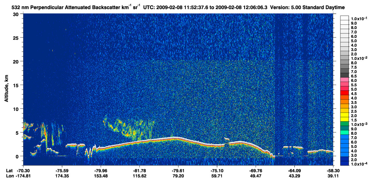Click latitude value -79.96
This screenshot has width=370, height=190.
tap(100, 171)
